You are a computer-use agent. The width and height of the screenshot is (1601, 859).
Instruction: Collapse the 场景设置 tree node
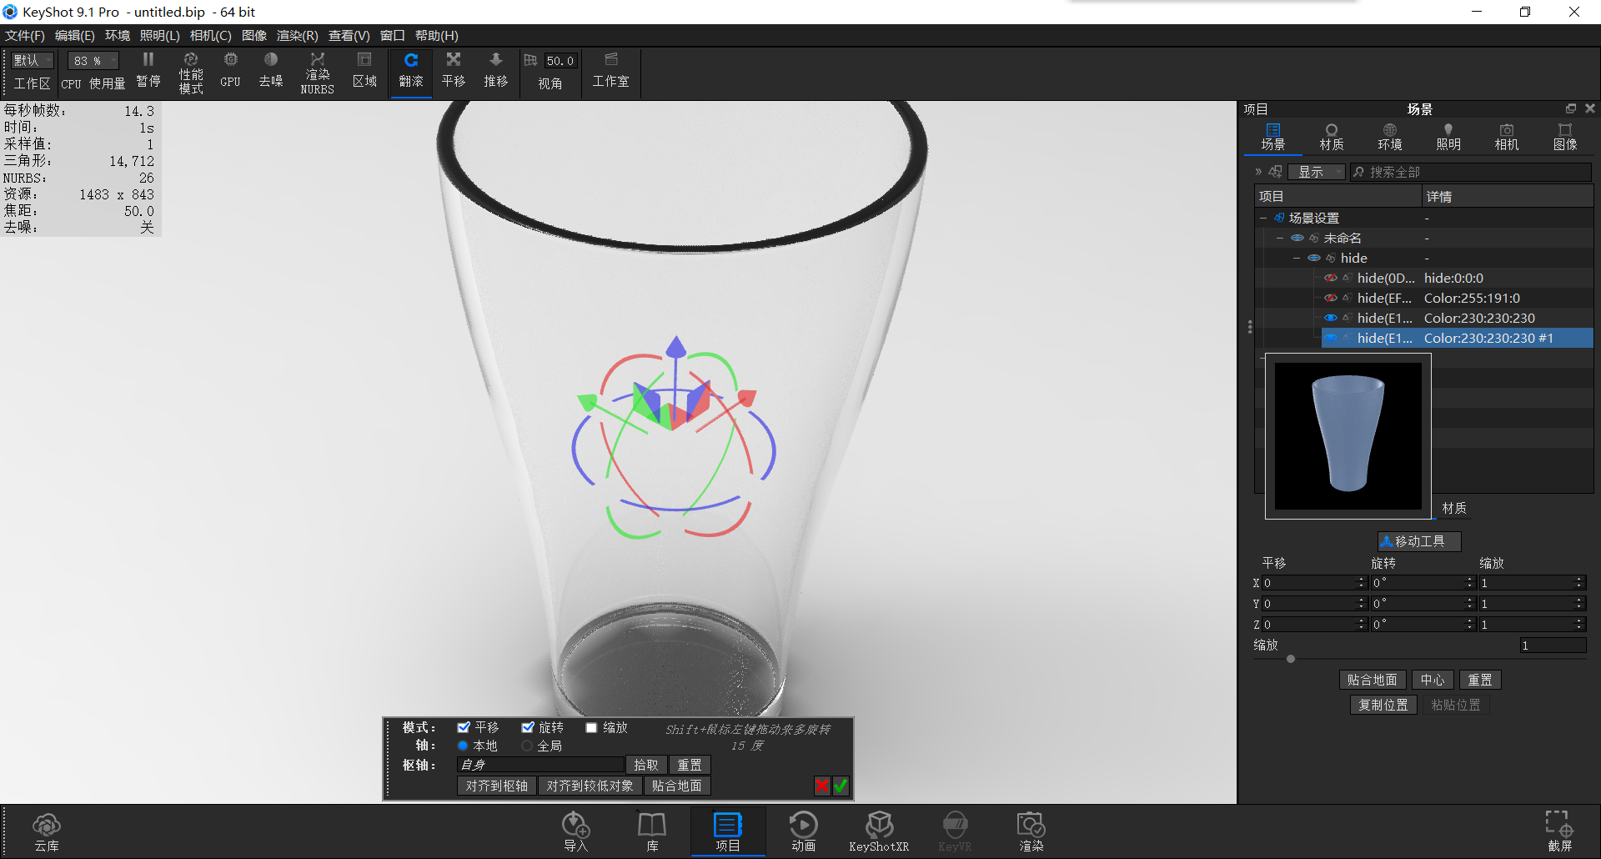[1264, 217]
